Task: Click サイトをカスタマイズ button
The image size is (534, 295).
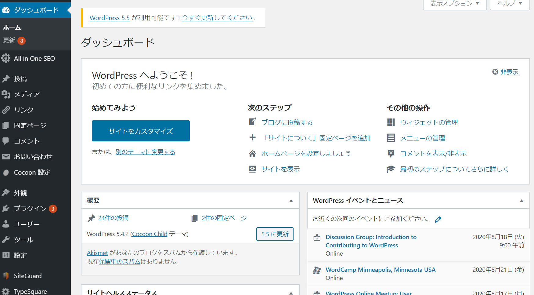Action: click(141, 131)
